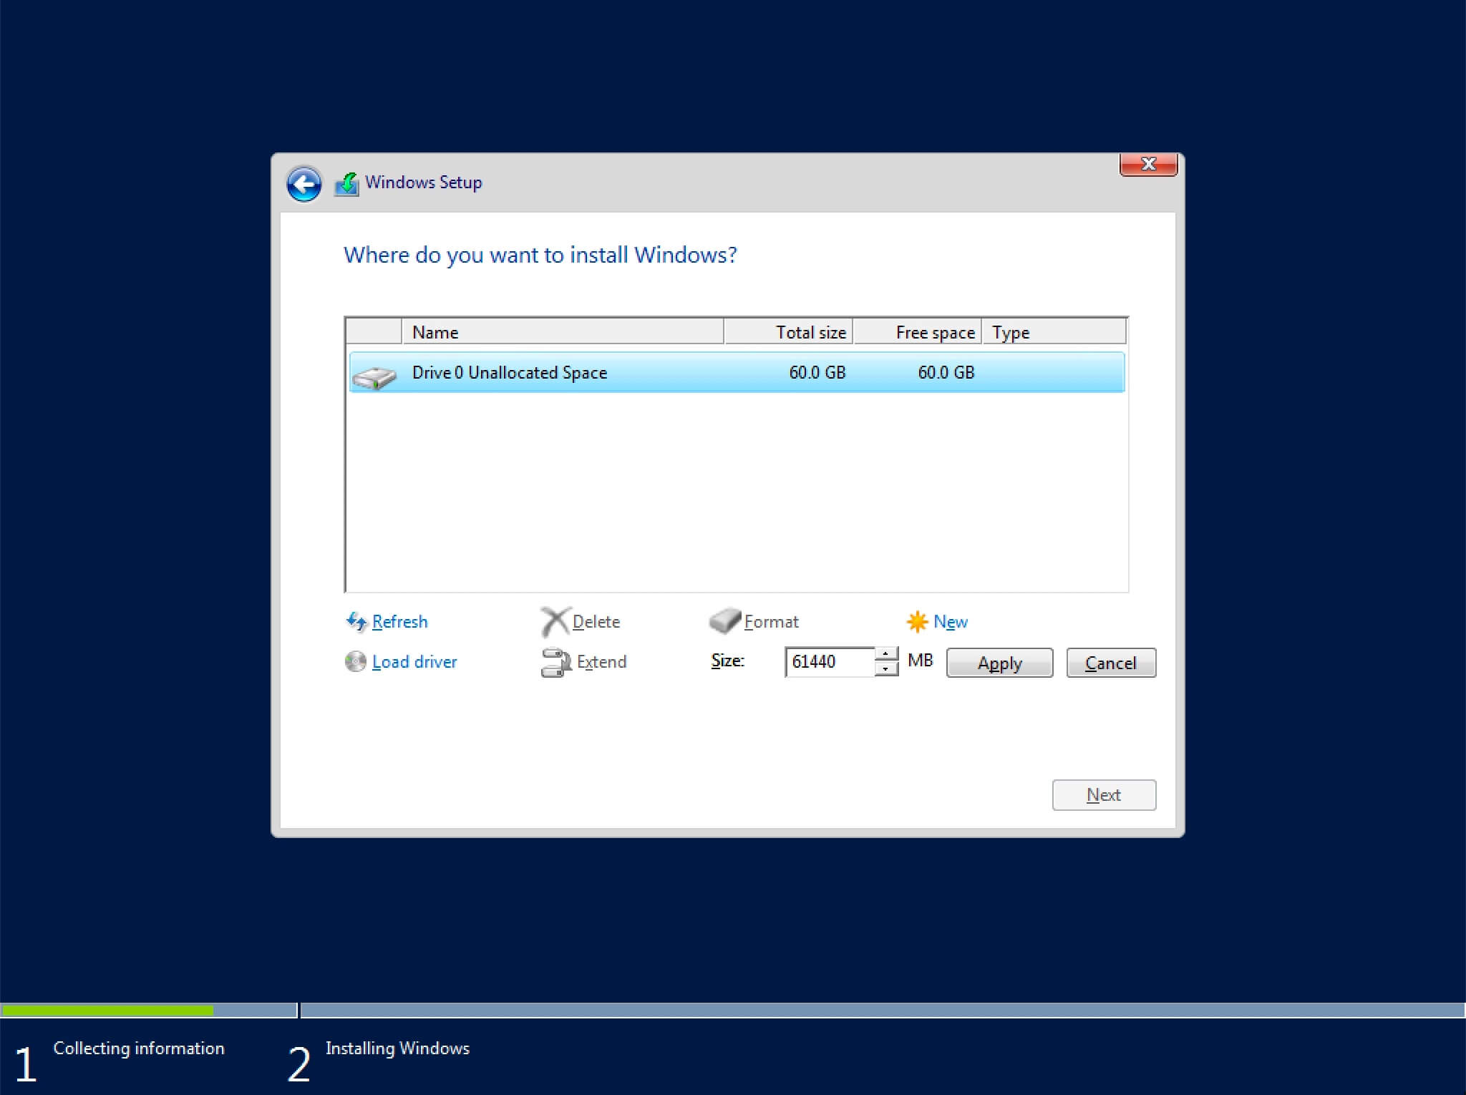Click the Size input field for partition
The width and height of the screenshot is (1466, 1095).
tap(835, 663)
